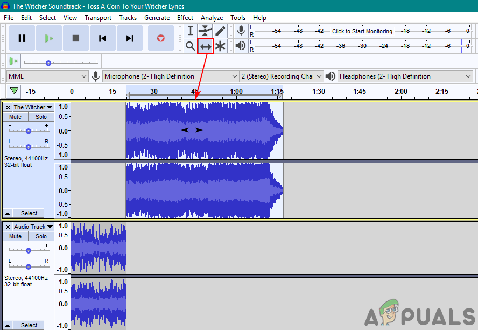
Task: Collapse the Audio Track with its bottom-left triangle
Action: pos(6,325)
